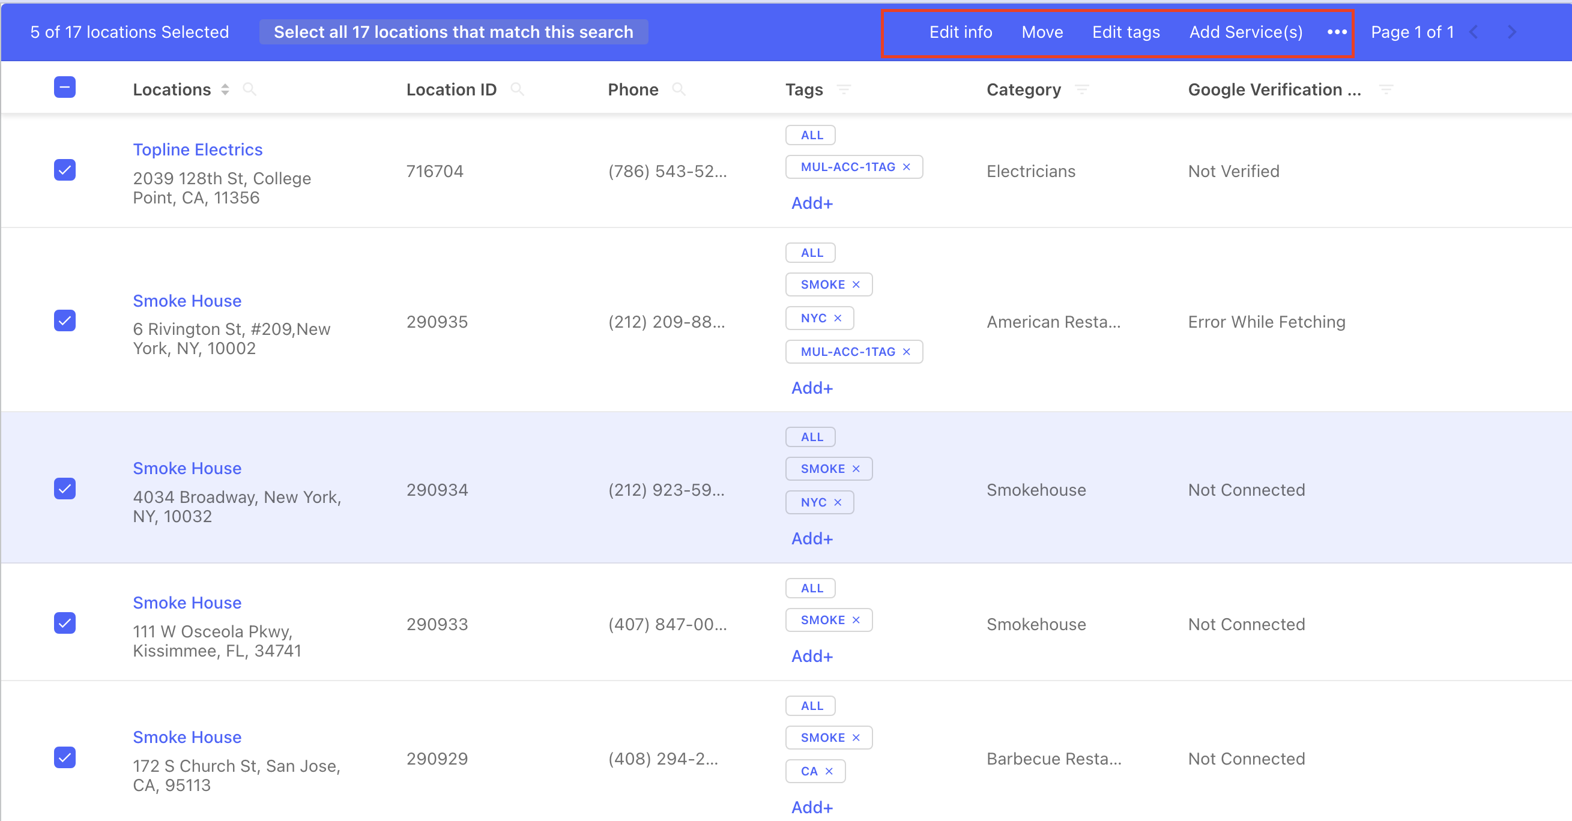Filter the Google Verification column
Viewport: 1572px width, 821px height.
point(1386,89)
